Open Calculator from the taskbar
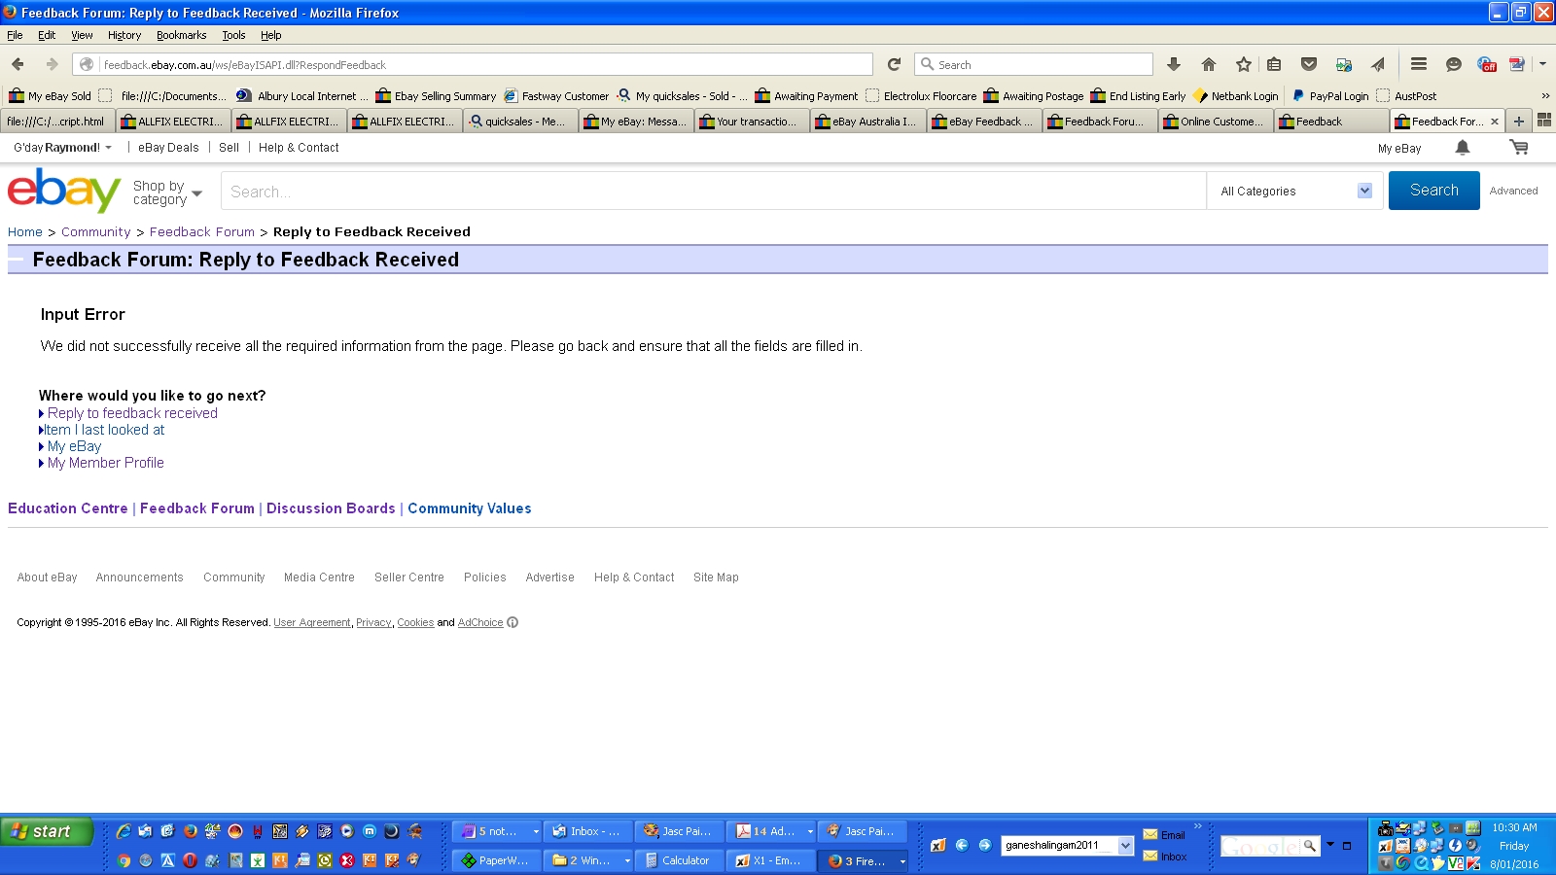 (680, 860)
